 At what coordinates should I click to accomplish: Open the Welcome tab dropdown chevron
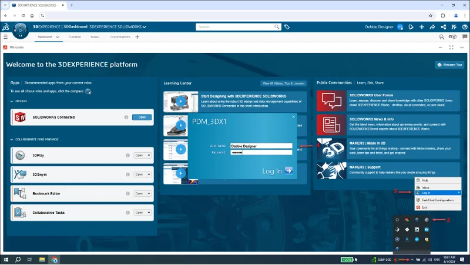tap(58, 37)
